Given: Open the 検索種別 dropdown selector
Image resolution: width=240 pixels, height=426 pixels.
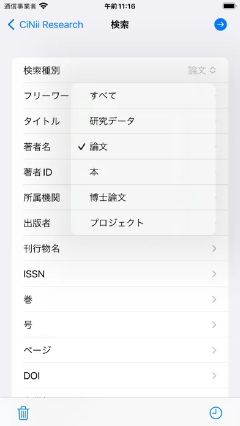Looking at the screenshot, I should click(x=202, y=70).
